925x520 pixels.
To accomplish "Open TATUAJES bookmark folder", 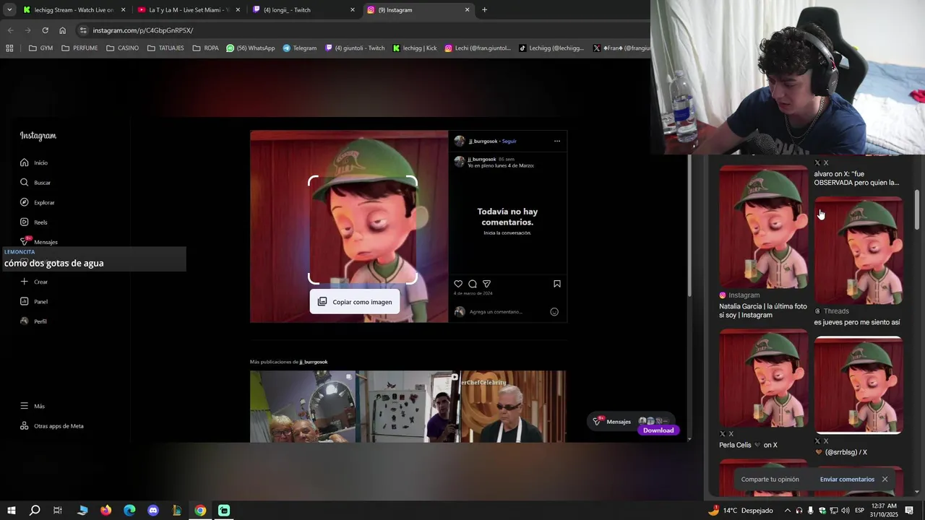I will [165, 48].
